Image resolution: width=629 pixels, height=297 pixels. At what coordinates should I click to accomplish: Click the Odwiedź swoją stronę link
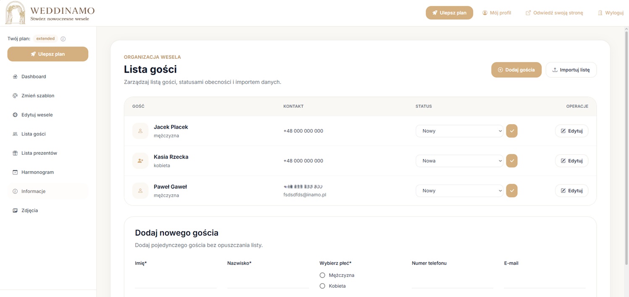coord(554,13)
